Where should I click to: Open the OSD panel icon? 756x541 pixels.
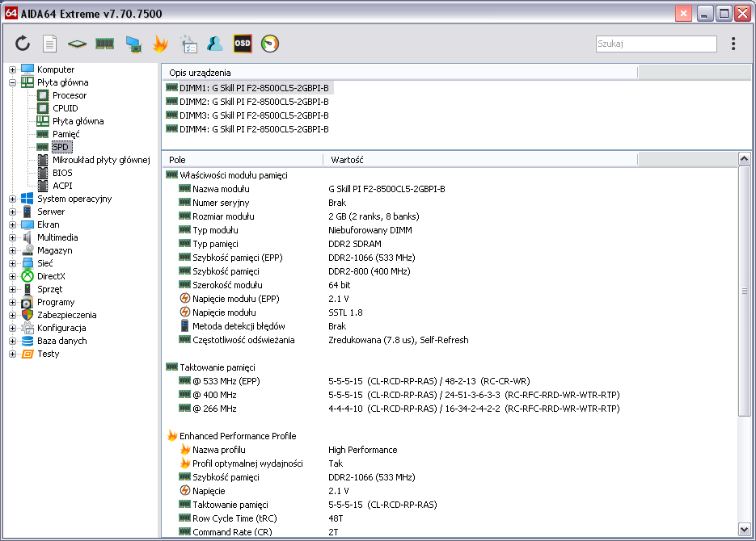point(242,44)
